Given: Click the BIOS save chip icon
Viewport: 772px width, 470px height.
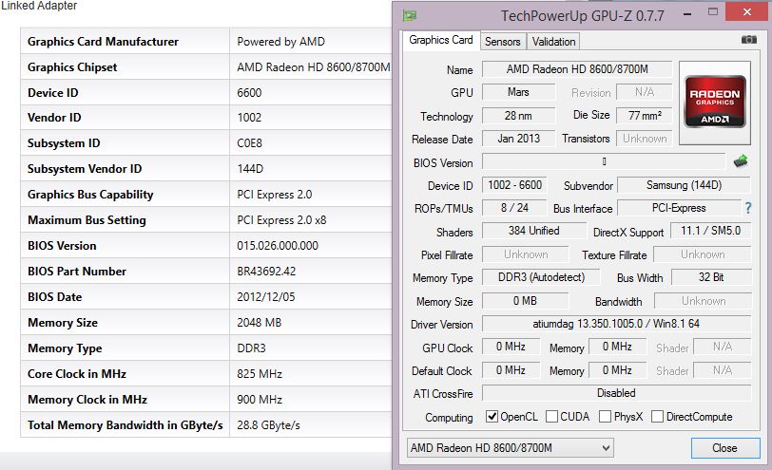Looking at the screenshot, I should tap(741, 161).
